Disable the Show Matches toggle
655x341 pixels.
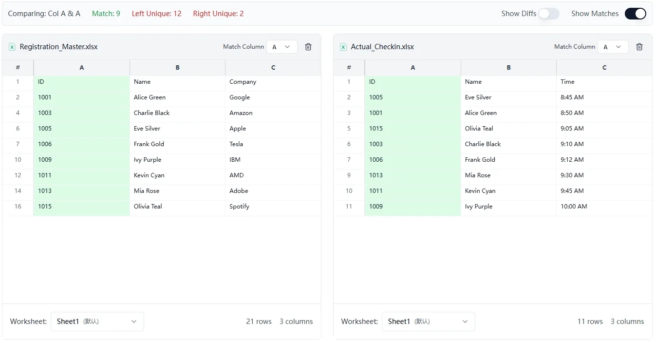(x=635, y=14)
